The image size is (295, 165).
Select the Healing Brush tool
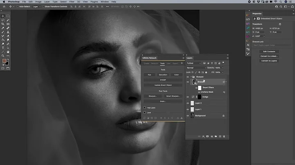tap(8, 28)
